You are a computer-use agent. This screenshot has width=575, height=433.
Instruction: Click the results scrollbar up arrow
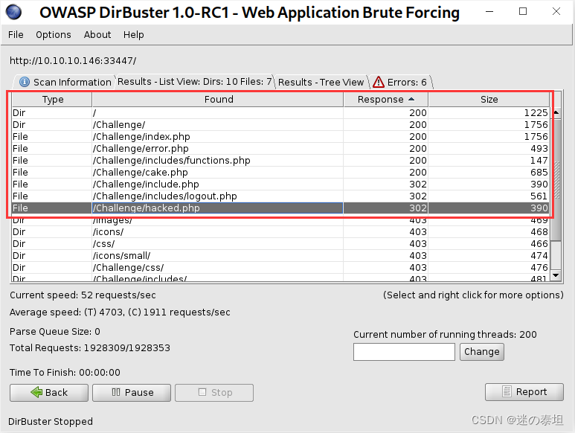pyautogui.click(x=556, y=112)
